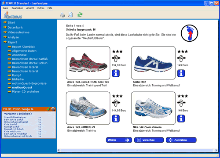Click horizontal scrollbar track

[x=137, y=150]
